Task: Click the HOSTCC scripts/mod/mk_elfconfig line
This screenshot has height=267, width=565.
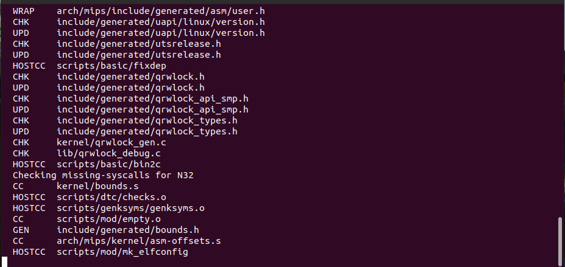Action: pyautogui.click(x=101, y=252)
